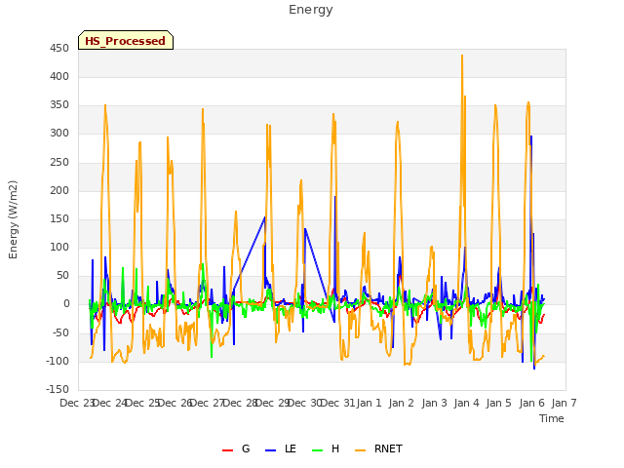Click the -150 y-axis tick label
The height and width of the screenshot is (468, 624).
(58, 389)
